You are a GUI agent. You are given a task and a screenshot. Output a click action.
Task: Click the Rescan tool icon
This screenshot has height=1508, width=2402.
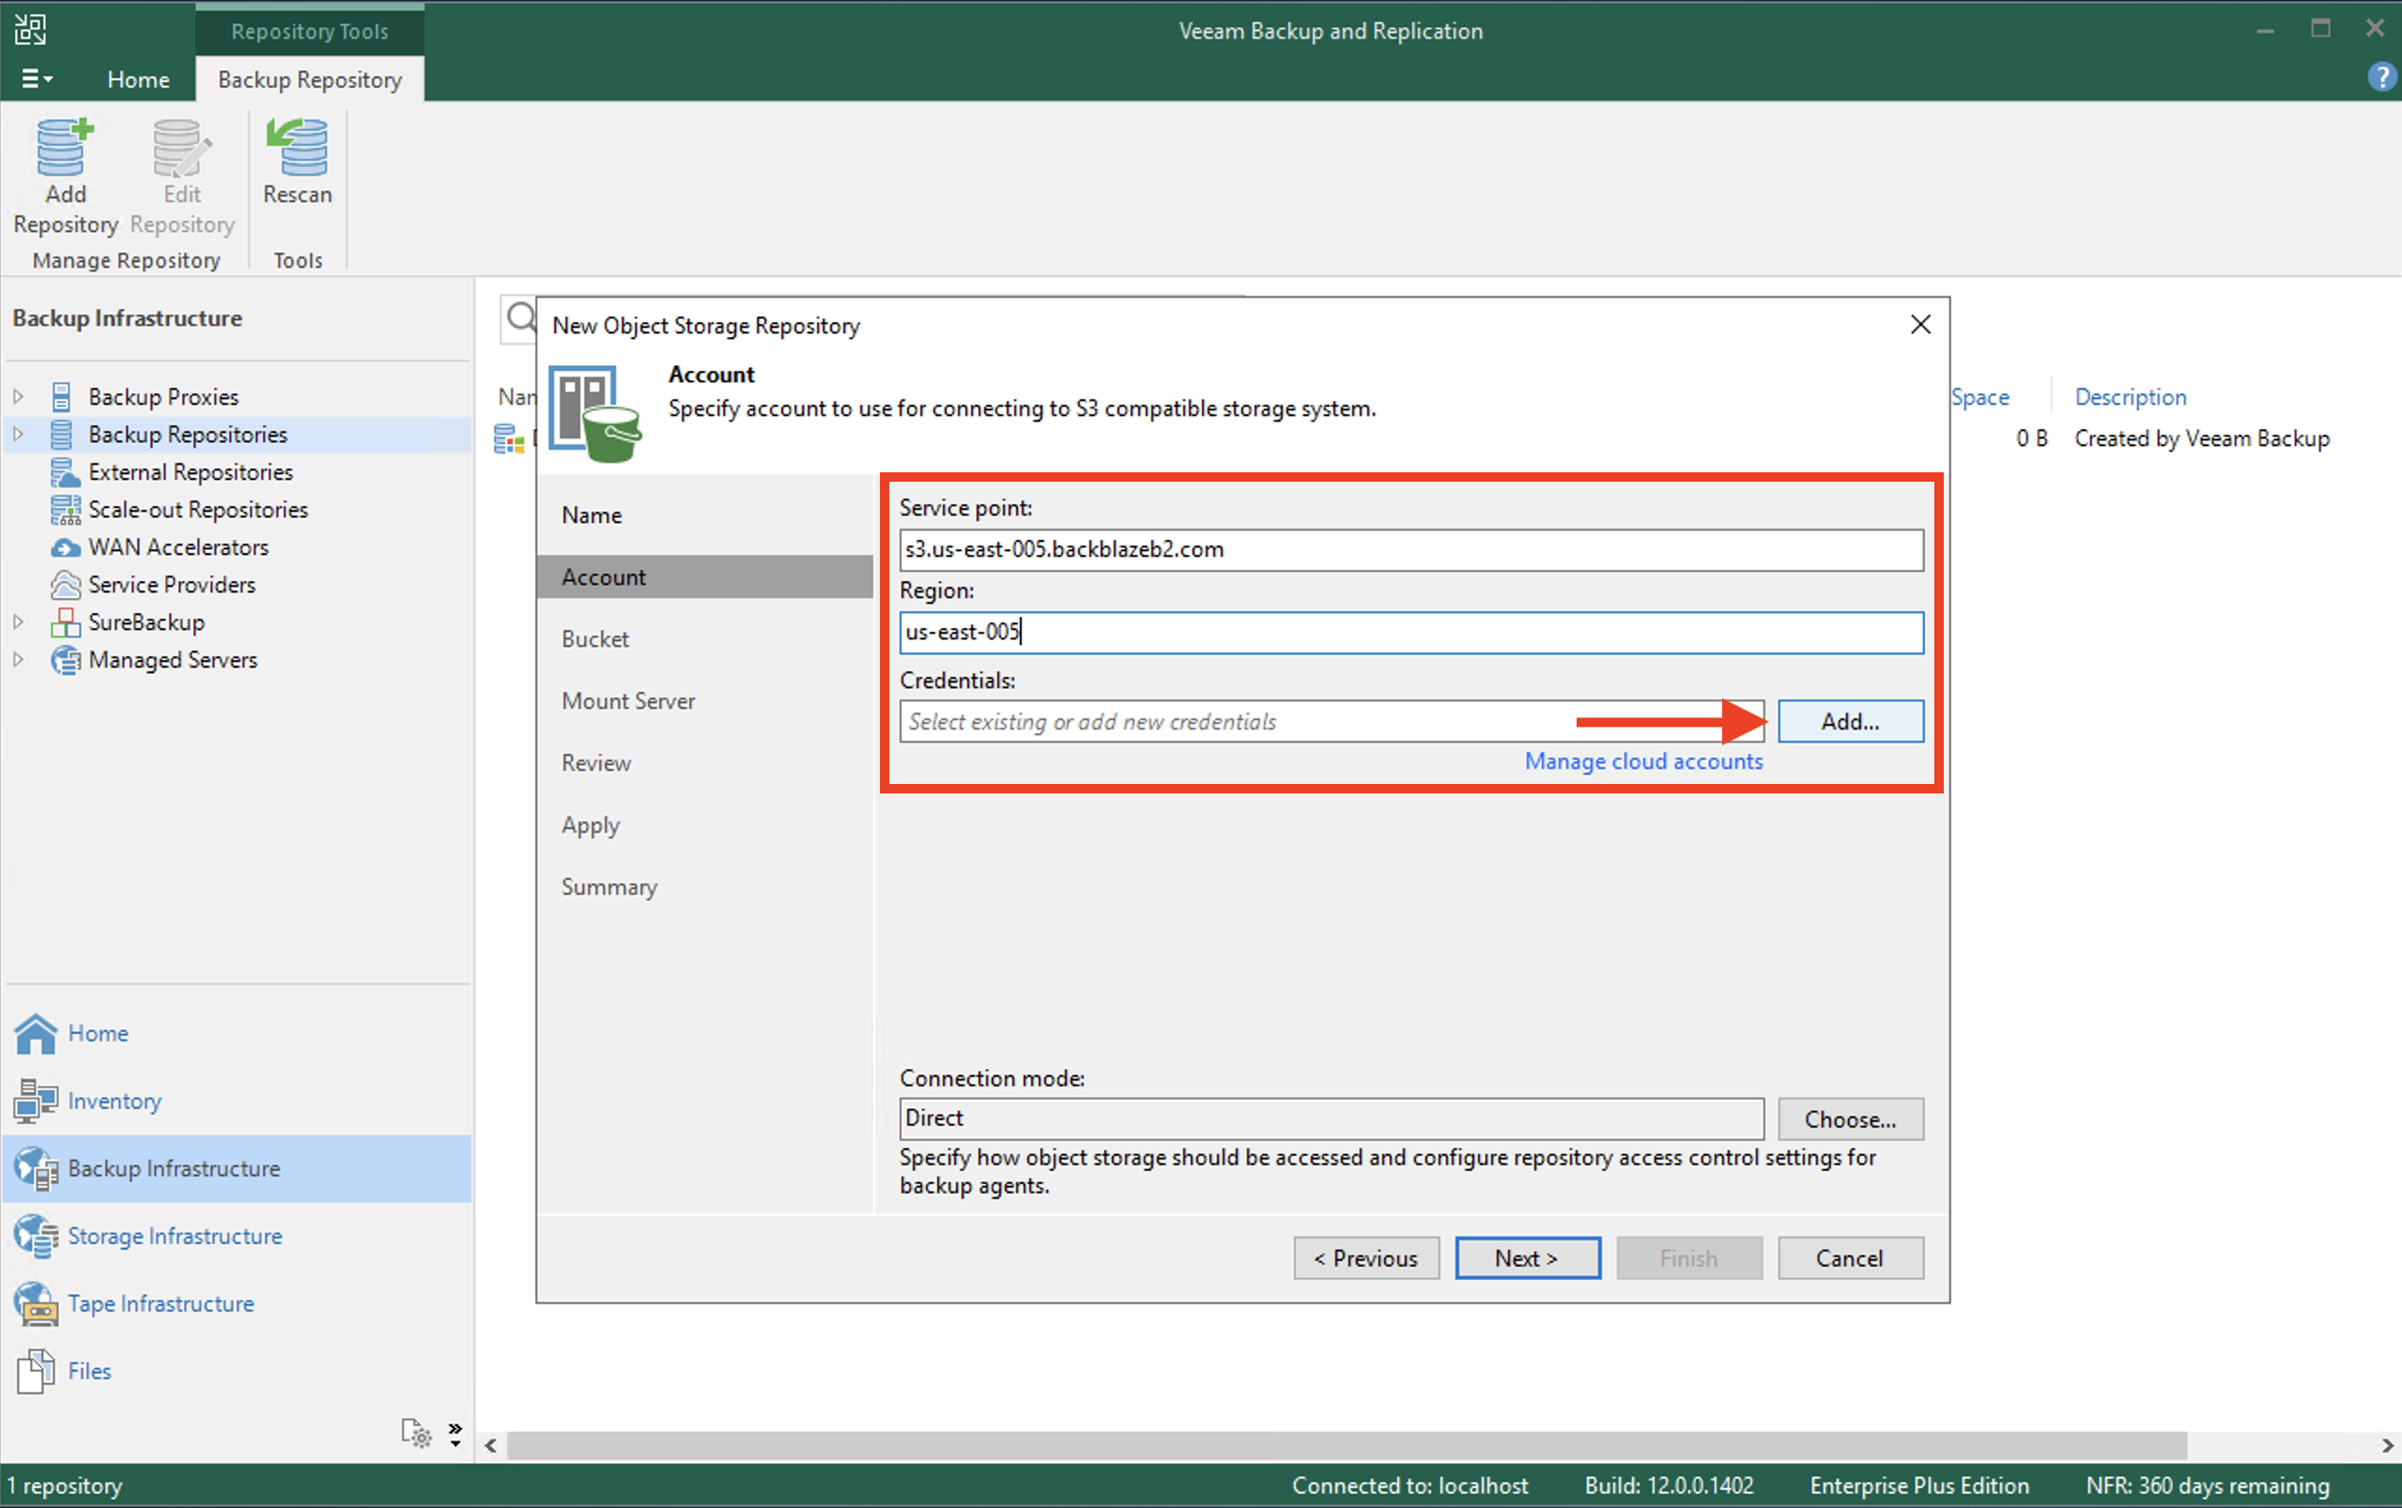tap(297, 146)
